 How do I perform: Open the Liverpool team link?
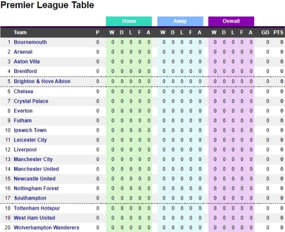(25, 149)
